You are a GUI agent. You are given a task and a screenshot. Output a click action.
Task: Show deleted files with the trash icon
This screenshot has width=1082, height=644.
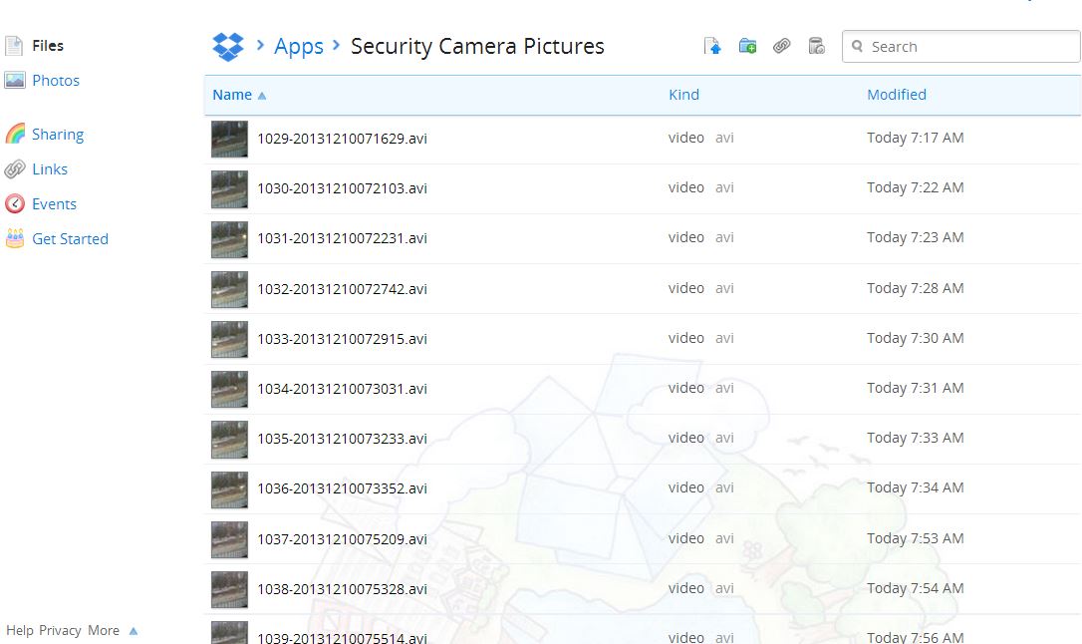(816, 46)
